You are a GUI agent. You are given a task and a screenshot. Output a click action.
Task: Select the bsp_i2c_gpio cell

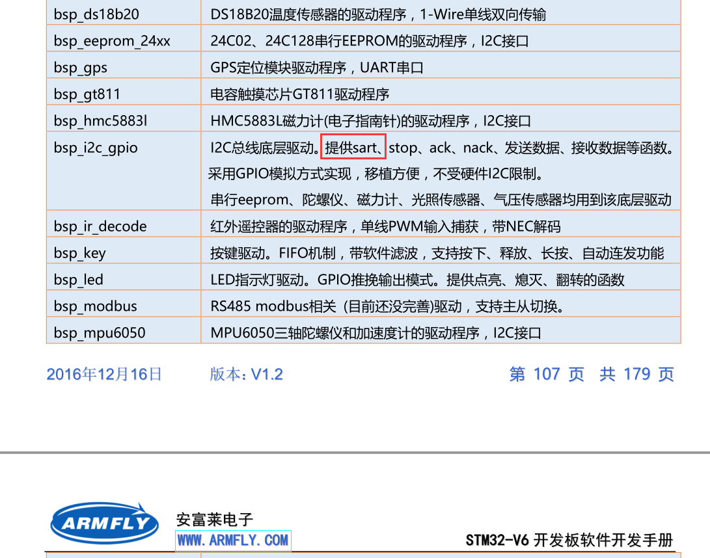[124, 171]
